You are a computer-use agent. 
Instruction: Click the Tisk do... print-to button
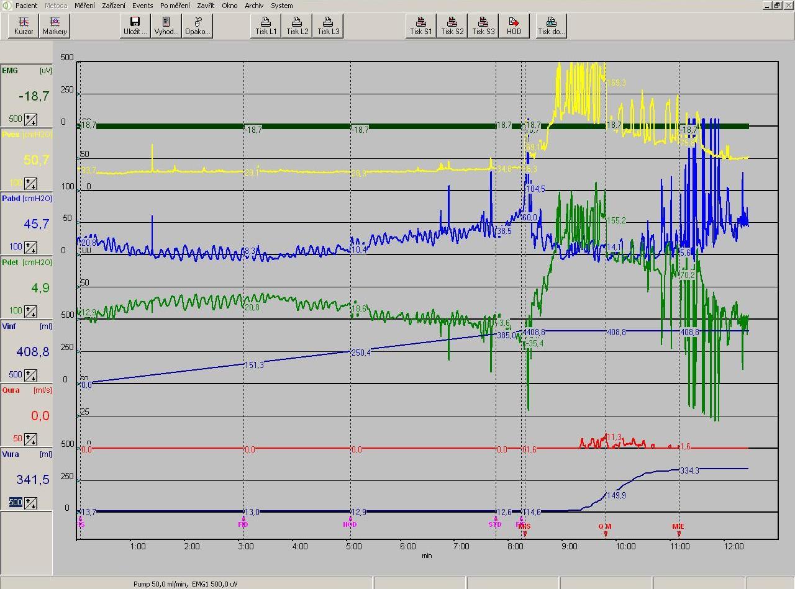[x=552, y=26]
